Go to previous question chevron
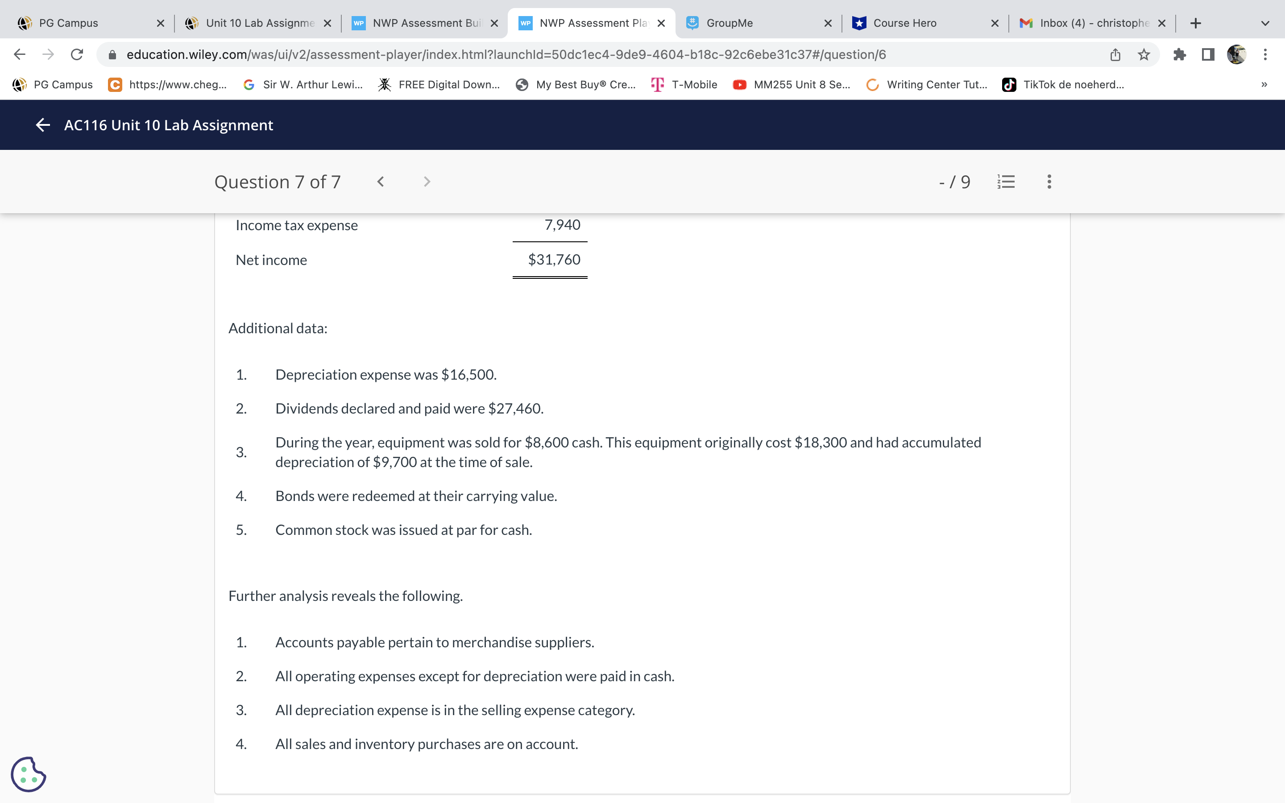The width and height of the screenshot is (1285, 803). (x=380, y=182)
